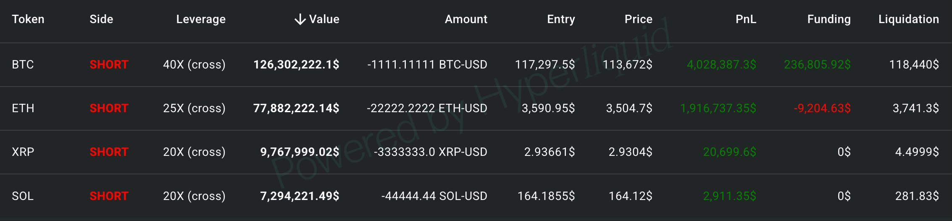Viewport: 952px width, 221px height.
Task: Click BTC amount -1111.11111 BTC-USD
Action: pyautogui.click(x=427, y=65)
